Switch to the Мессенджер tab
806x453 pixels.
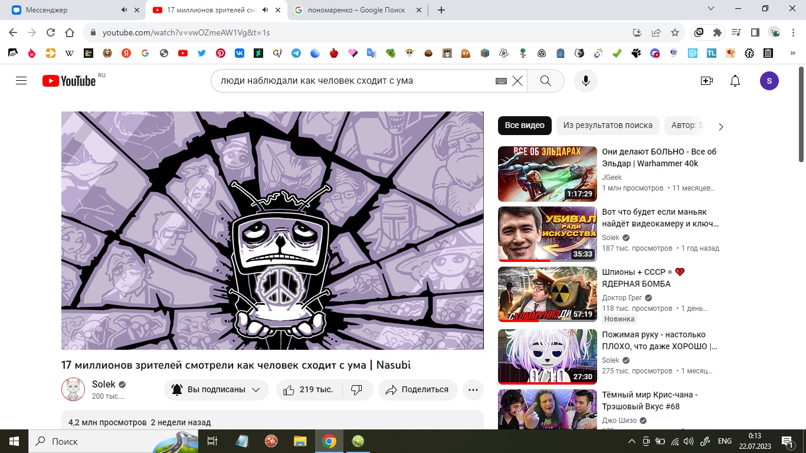[x=73, y=10]
